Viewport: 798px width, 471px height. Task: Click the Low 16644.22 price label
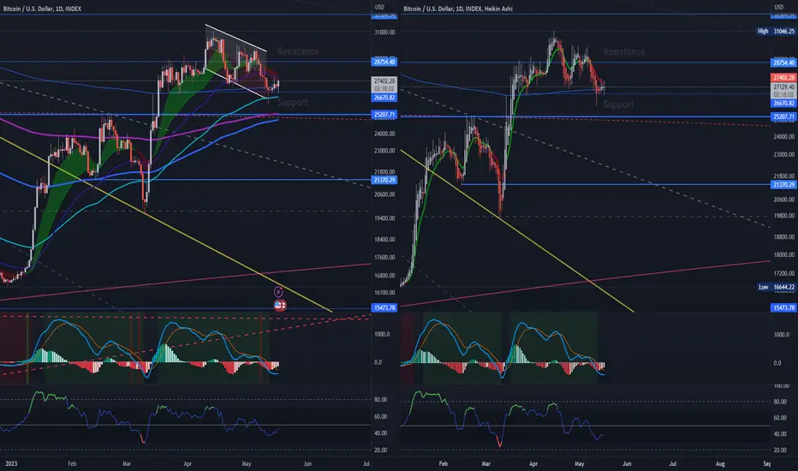(776, 287)
